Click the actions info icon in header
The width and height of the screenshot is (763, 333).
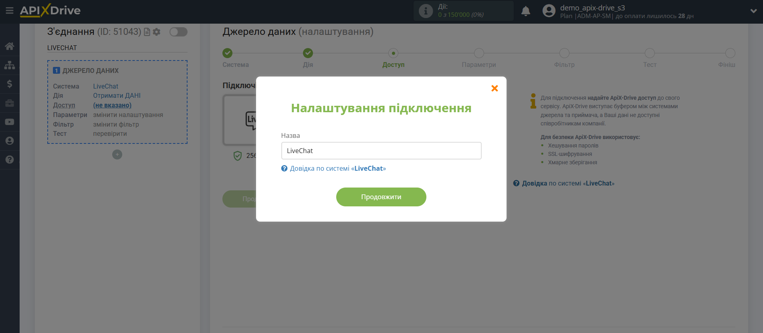pyautogui.click(x=426, y=11)
